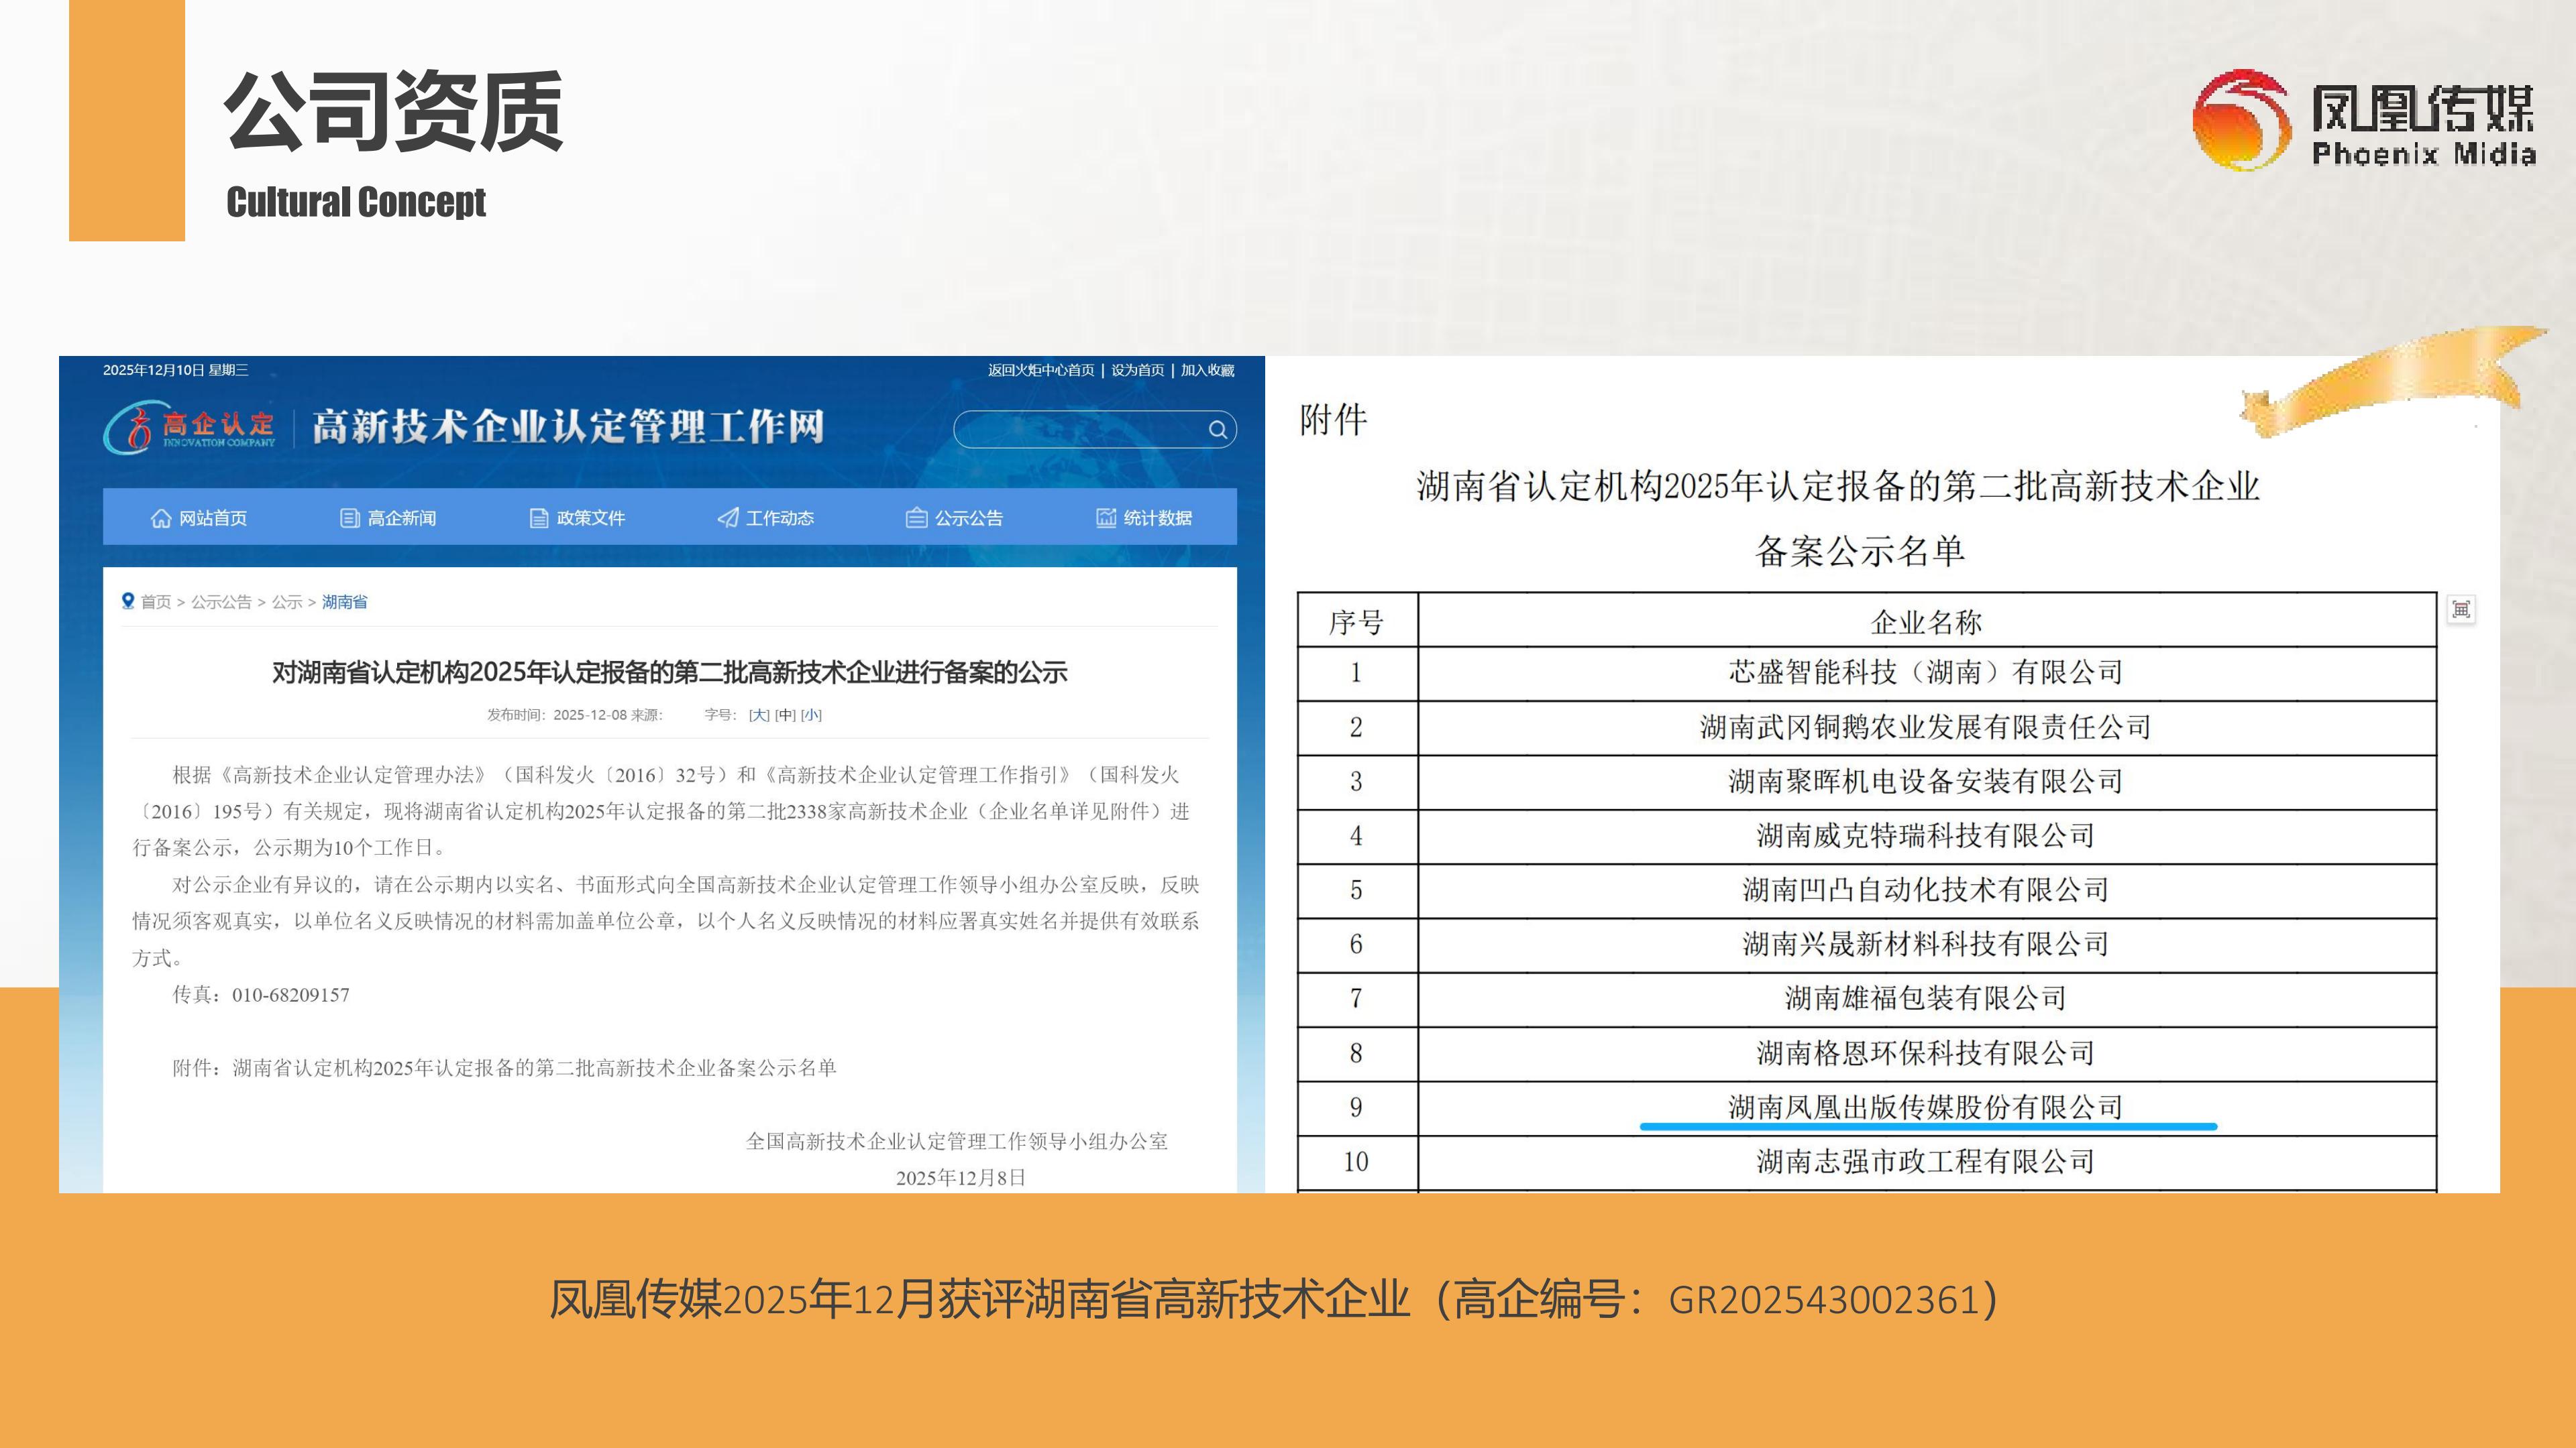Click the home icon beside 网站首页
The image size is (2576, 1448).
coord(161,518)
